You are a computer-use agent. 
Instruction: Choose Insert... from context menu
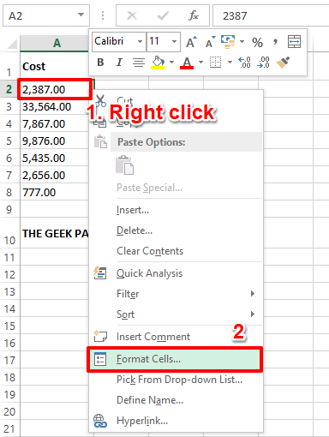click(x=133, y=210)
